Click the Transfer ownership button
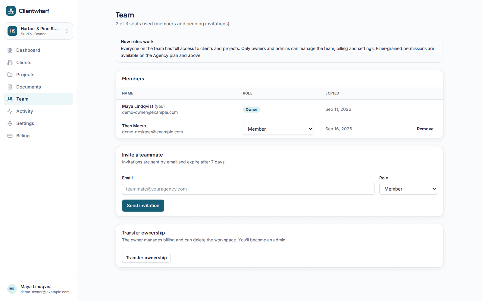Image resolution: width=482 pixels, height=301 pixels. coord(146,258)
